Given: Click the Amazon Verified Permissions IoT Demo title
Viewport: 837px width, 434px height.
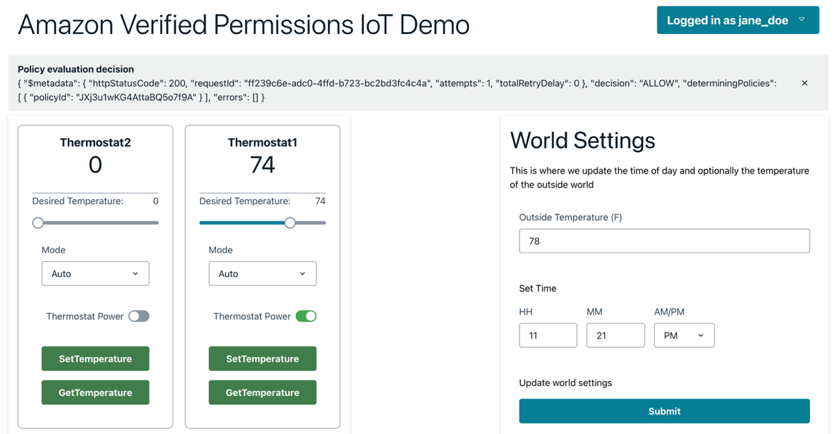Looking at the screenshot, I should pyautogui.click(x=244, y=25).
